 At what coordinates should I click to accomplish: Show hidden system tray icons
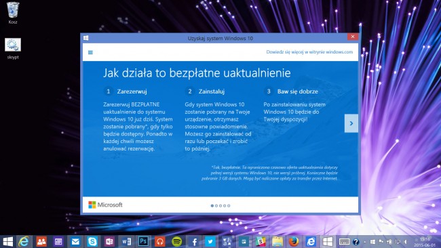click(x=365, y=242)
